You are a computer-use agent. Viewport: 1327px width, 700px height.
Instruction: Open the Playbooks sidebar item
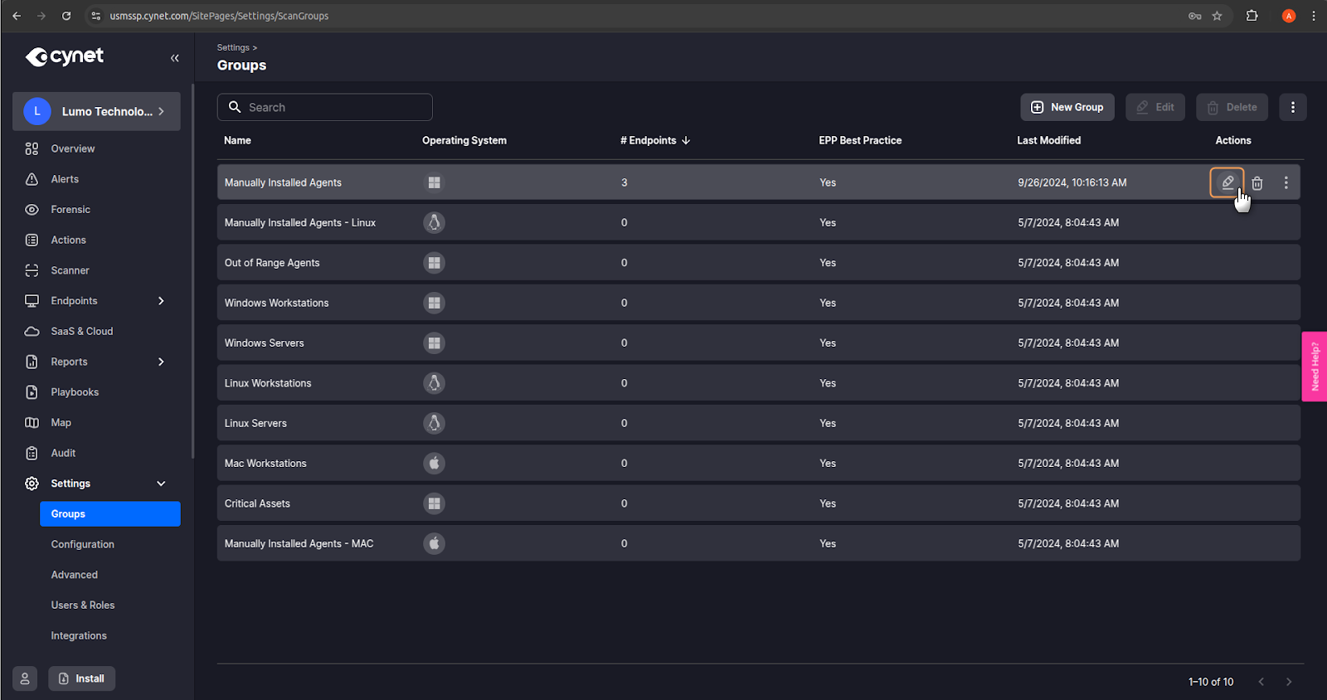point(75,392)
